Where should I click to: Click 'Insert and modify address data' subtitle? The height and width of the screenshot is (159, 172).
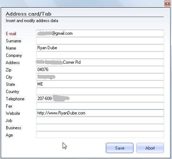(32, 21)
